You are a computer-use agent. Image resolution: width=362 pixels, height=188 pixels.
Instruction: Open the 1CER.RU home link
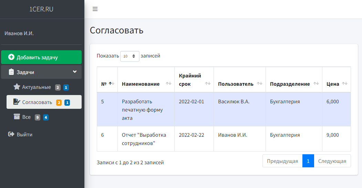(x=41, y=9)
